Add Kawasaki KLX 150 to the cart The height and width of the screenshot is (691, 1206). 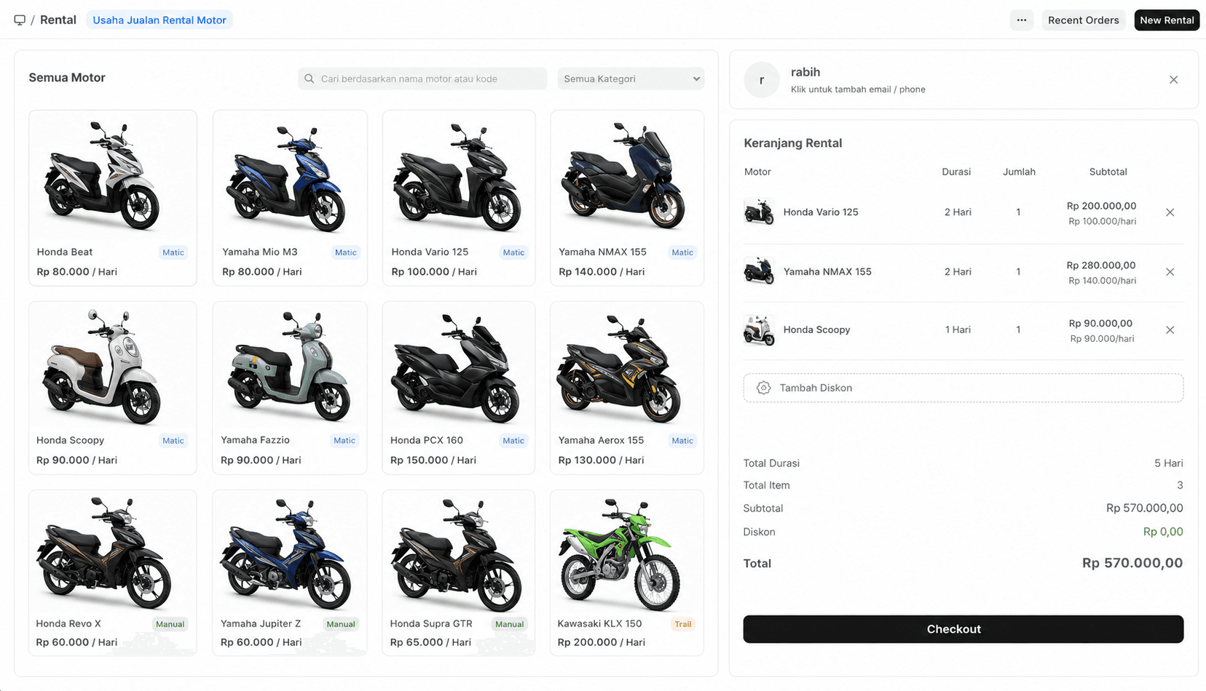click(x=627, y=572)
